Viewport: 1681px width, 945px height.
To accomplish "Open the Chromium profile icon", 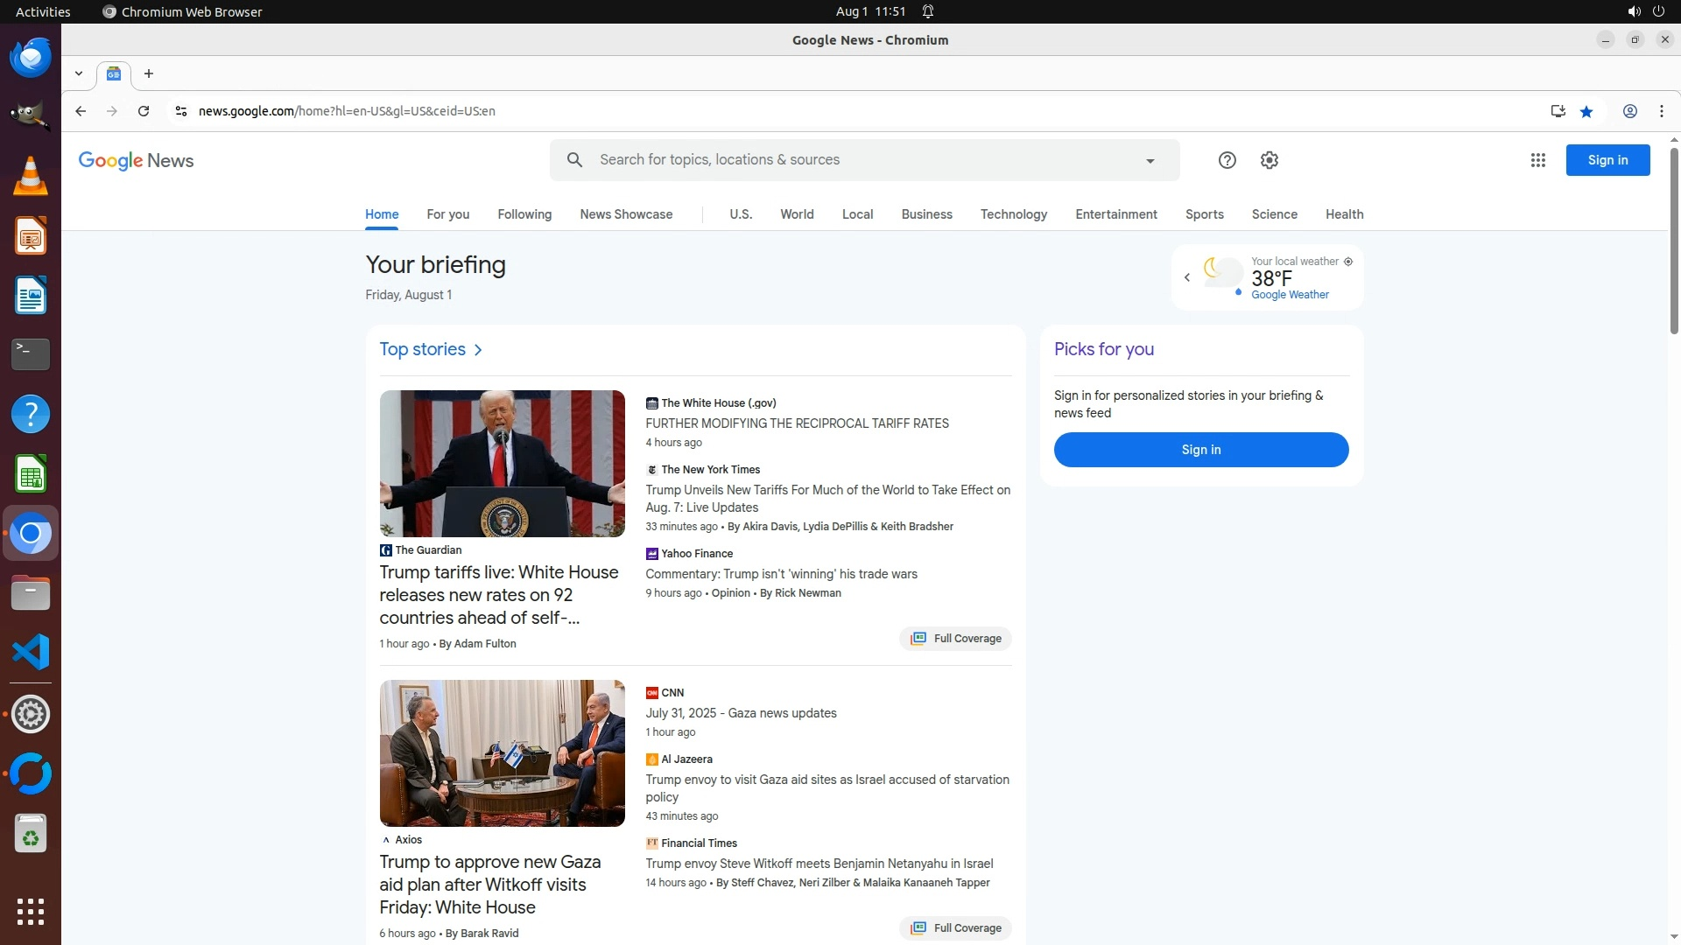I will (x=1629, y=111).
